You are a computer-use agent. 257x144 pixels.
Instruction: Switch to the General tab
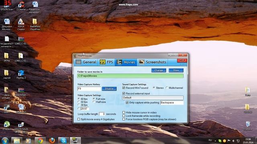coord(86,62)
